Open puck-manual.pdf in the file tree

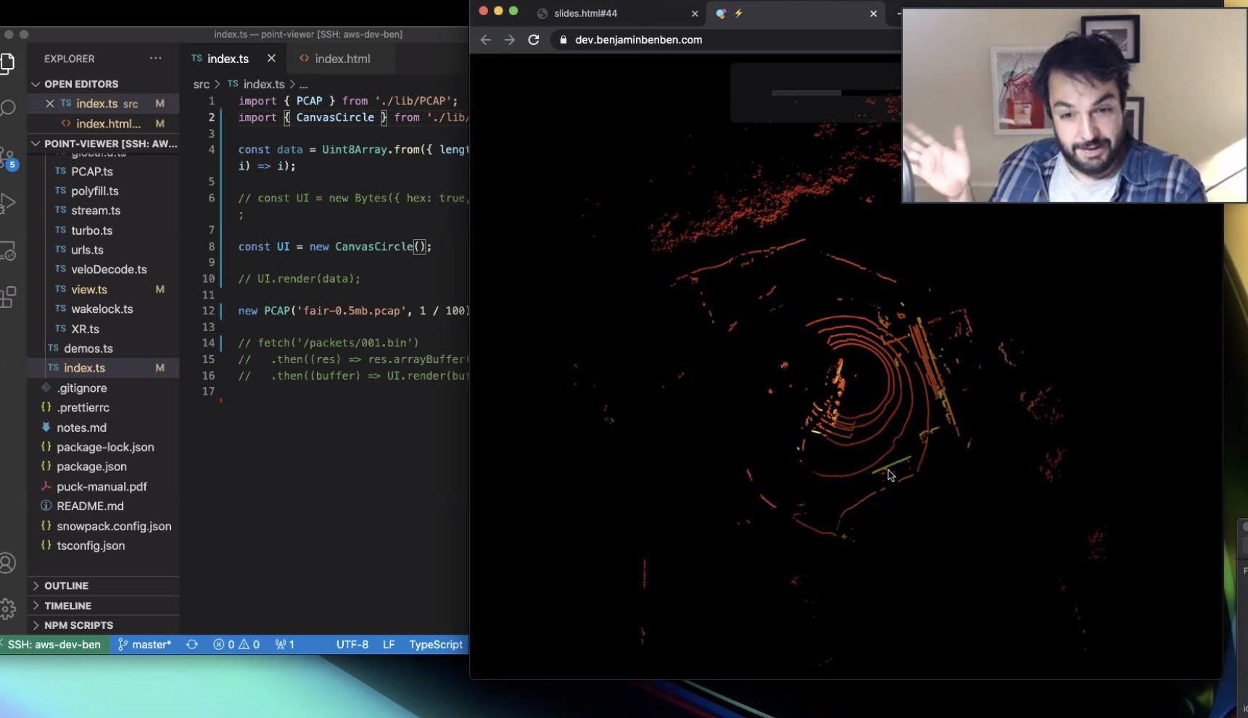[x=103, y=487]
